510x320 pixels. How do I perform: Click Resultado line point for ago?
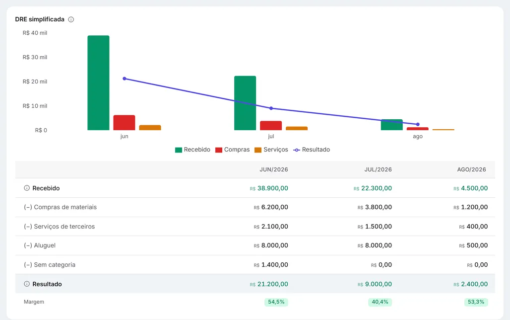pyautogui.click(x=418, y=124)
